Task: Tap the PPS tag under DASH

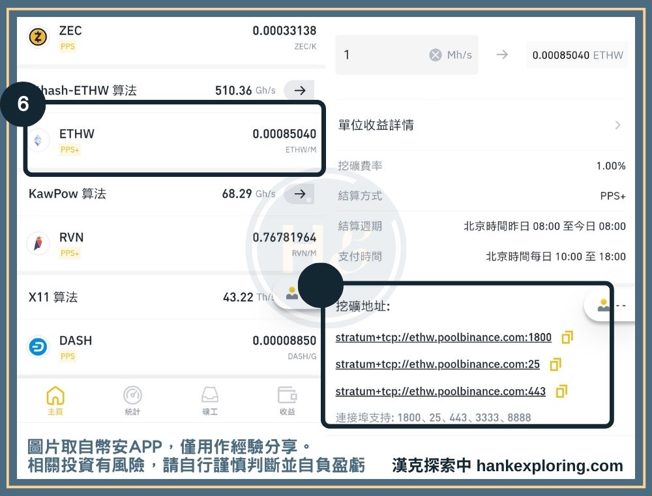Action: click(x=68, y=356)
